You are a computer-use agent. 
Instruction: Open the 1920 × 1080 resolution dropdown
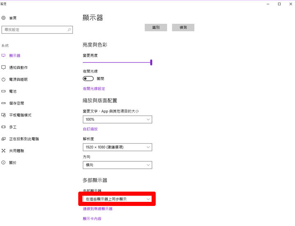click(118, 147)
